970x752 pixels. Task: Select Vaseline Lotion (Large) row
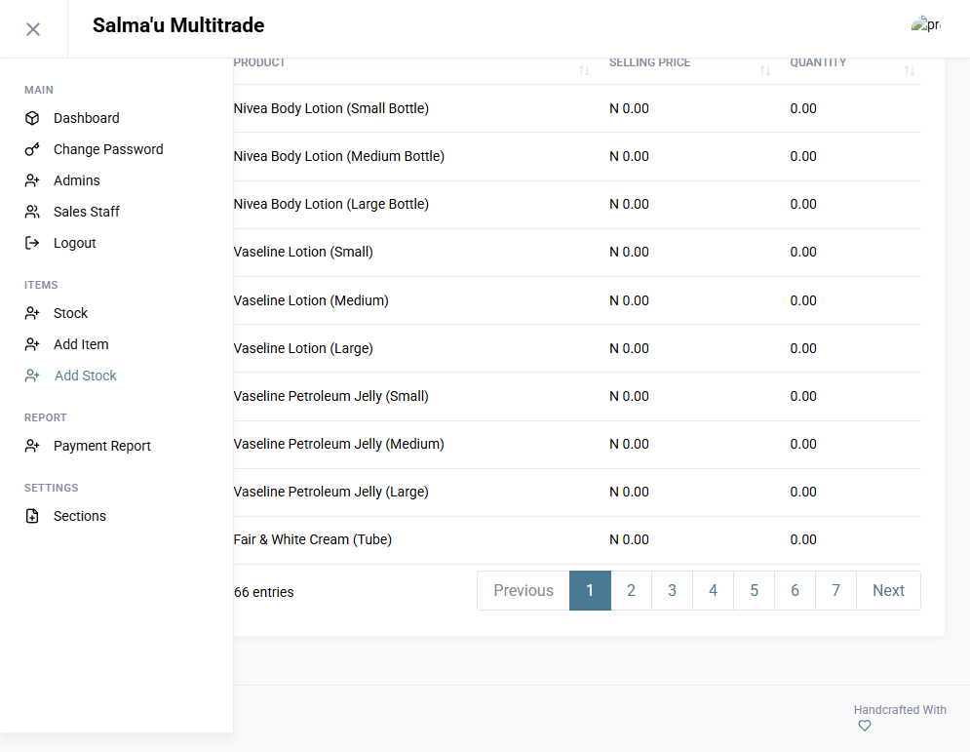click(x=577, y=348)
